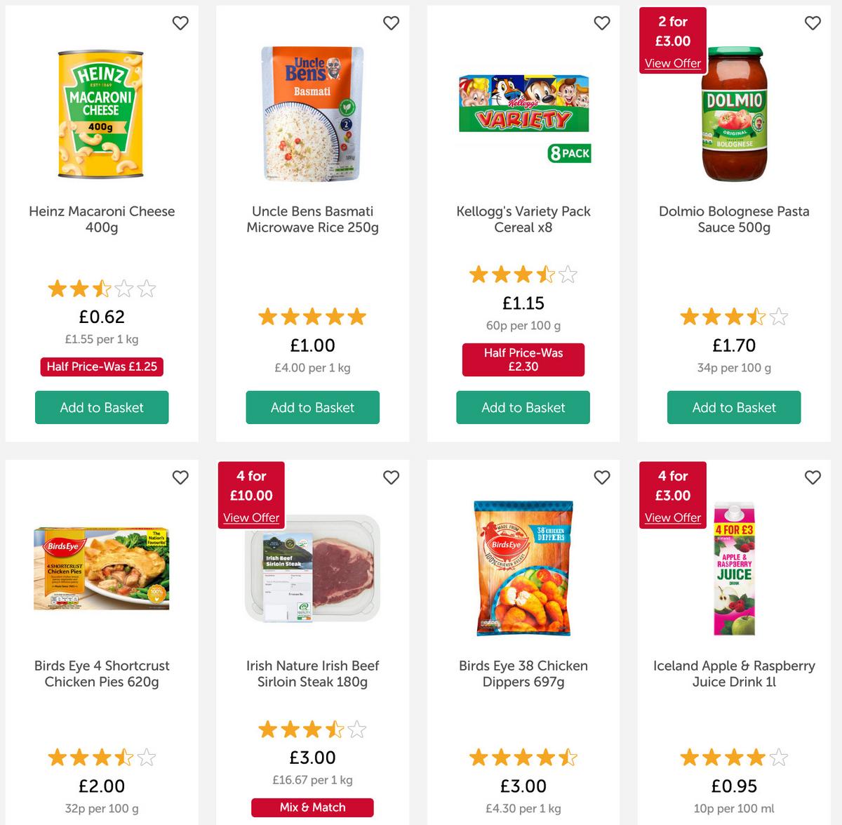The height and width of the screenshot is (825, 842).
Task: Favourite the Heinz Macaroni Cheese heart icon
Action: point(180,23)
